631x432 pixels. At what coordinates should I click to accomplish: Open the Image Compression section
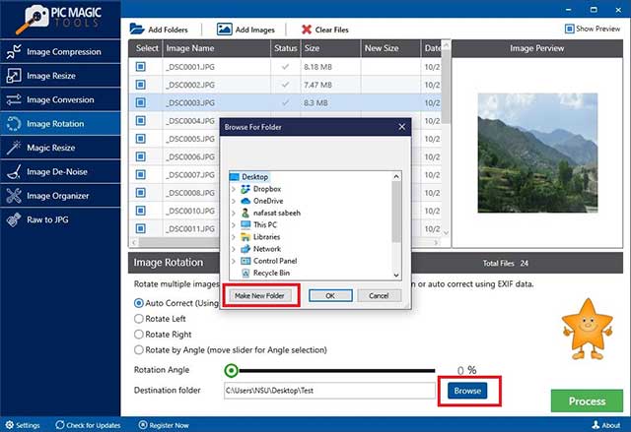point(60,52)
